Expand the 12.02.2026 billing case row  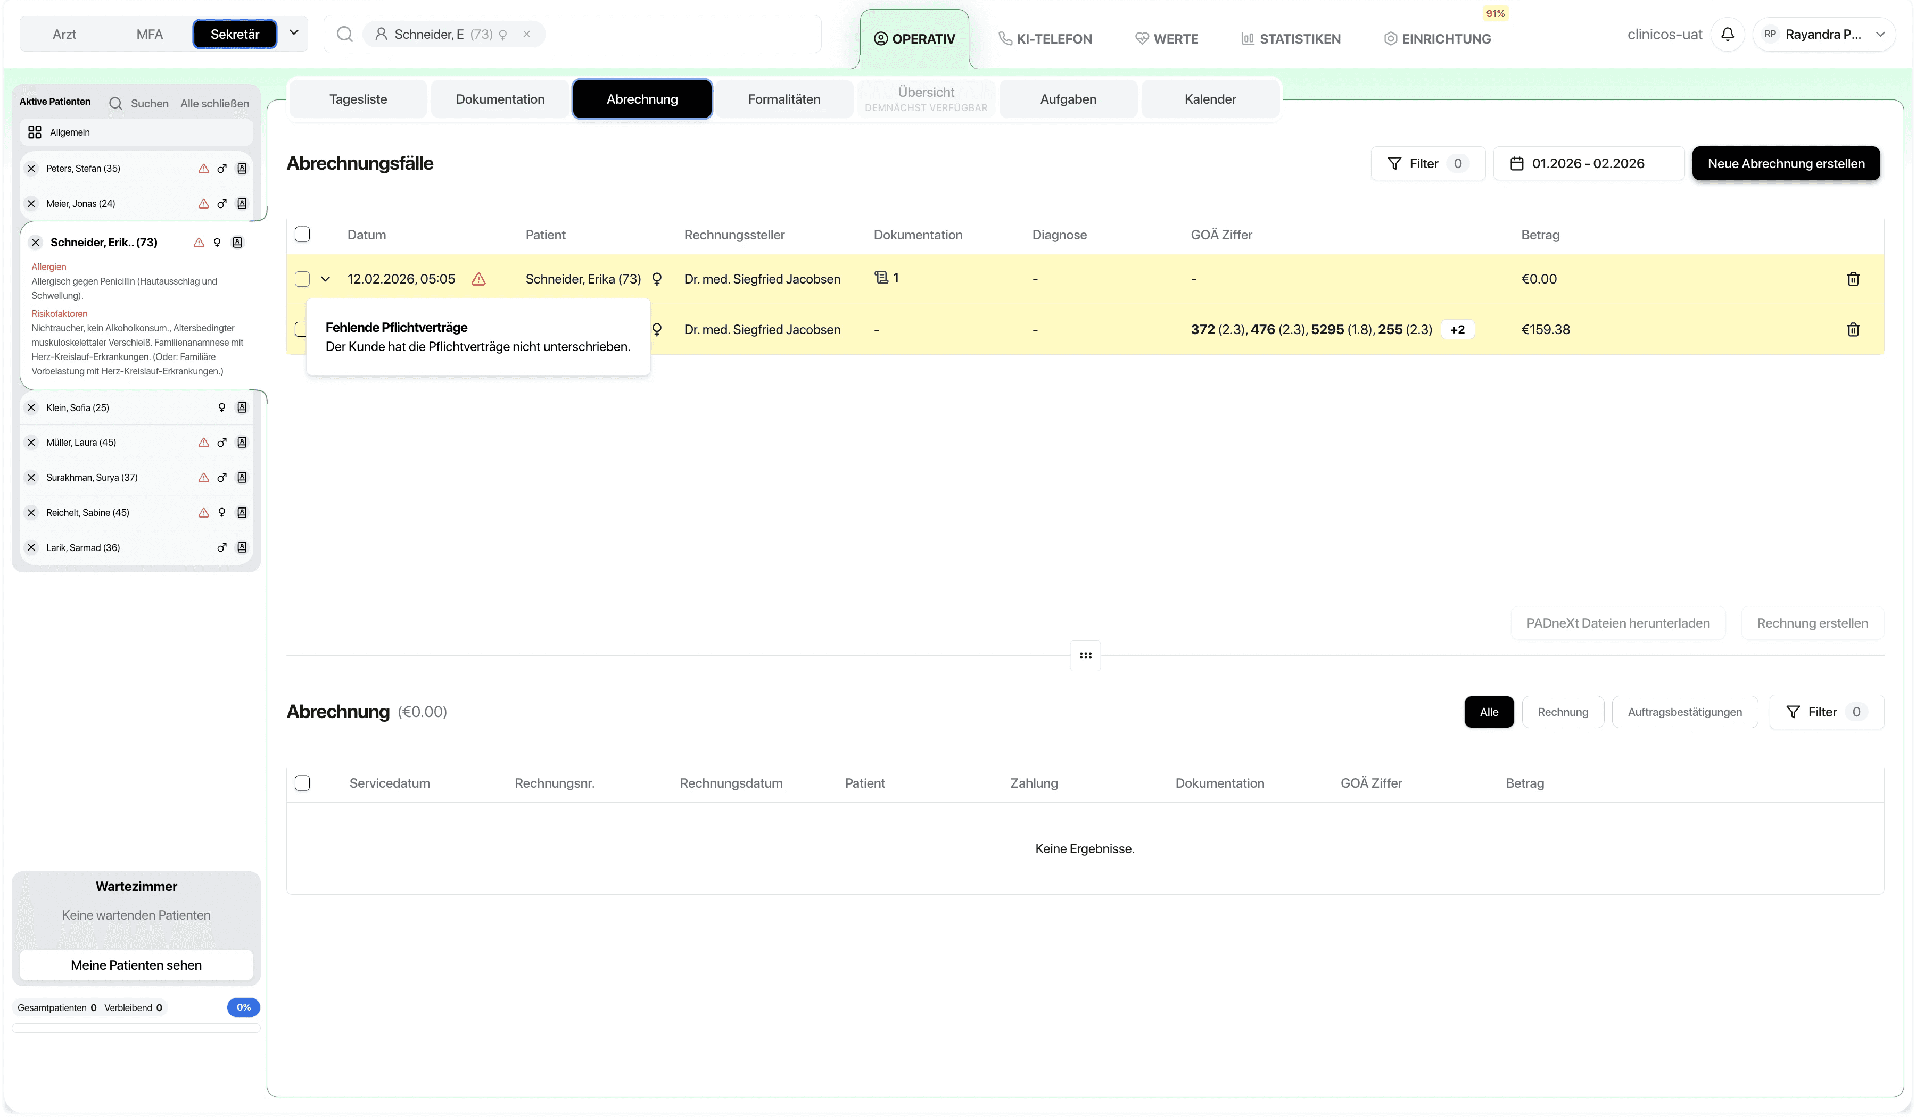[x=325, y=279]
